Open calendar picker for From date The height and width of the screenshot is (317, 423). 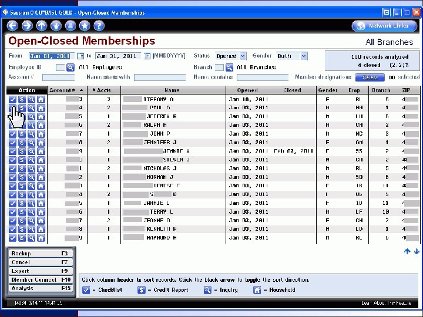(80, 56)
